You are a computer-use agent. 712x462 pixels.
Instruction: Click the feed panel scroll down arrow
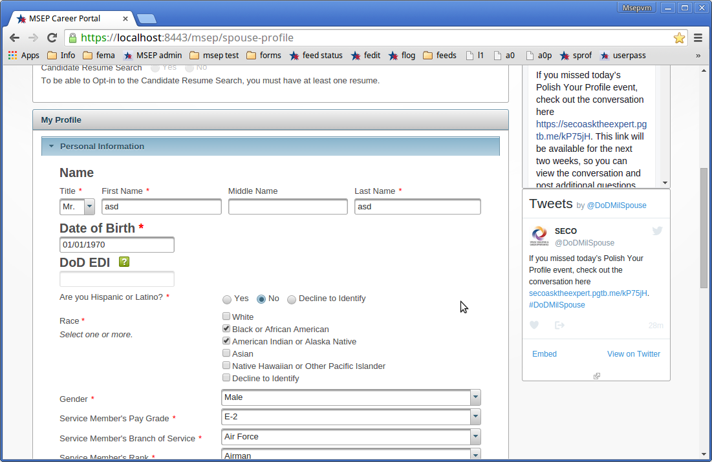pos(665,183)
